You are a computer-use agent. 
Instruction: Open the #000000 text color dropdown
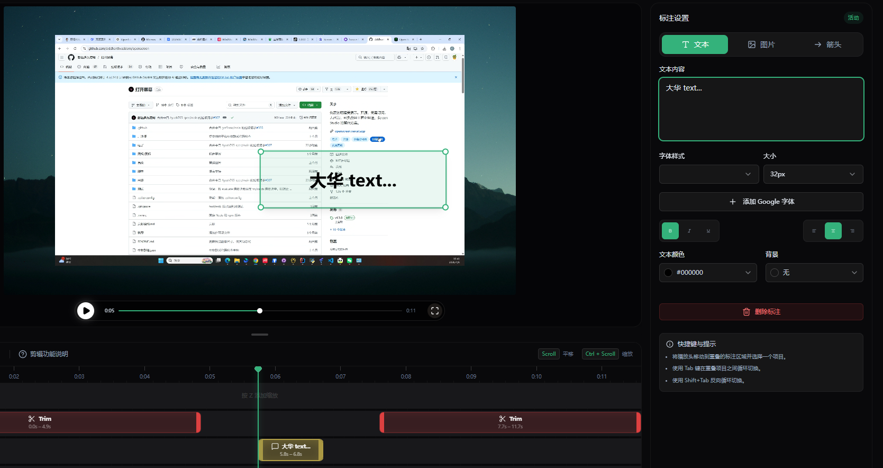coord(708,273)
